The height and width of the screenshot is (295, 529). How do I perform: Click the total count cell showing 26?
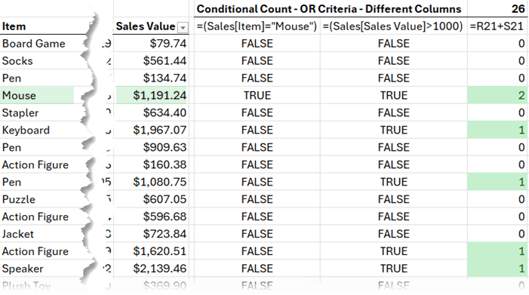[498, 8]
